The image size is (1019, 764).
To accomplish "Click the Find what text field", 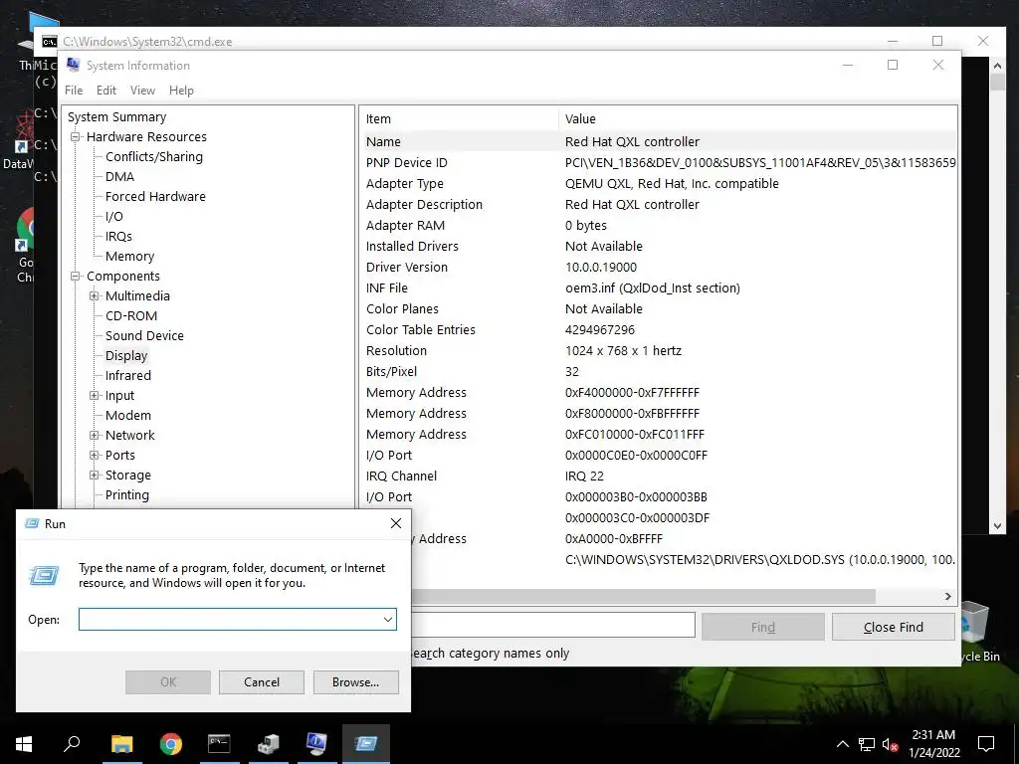I will 552,626.
